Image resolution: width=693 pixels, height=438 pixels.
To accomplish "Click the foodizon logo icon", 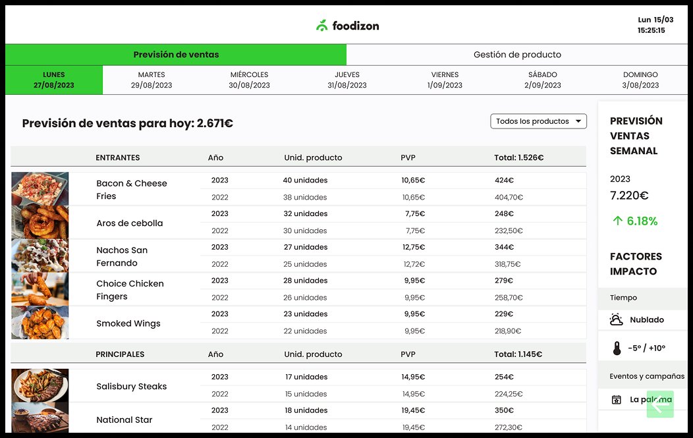I will [x=321, y=26].
